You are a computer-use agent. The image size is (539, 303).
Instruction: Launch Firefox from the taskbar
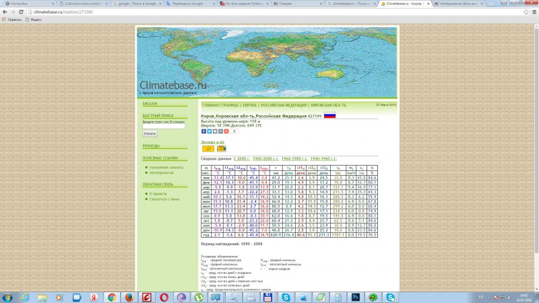click(x=129, y=297)
